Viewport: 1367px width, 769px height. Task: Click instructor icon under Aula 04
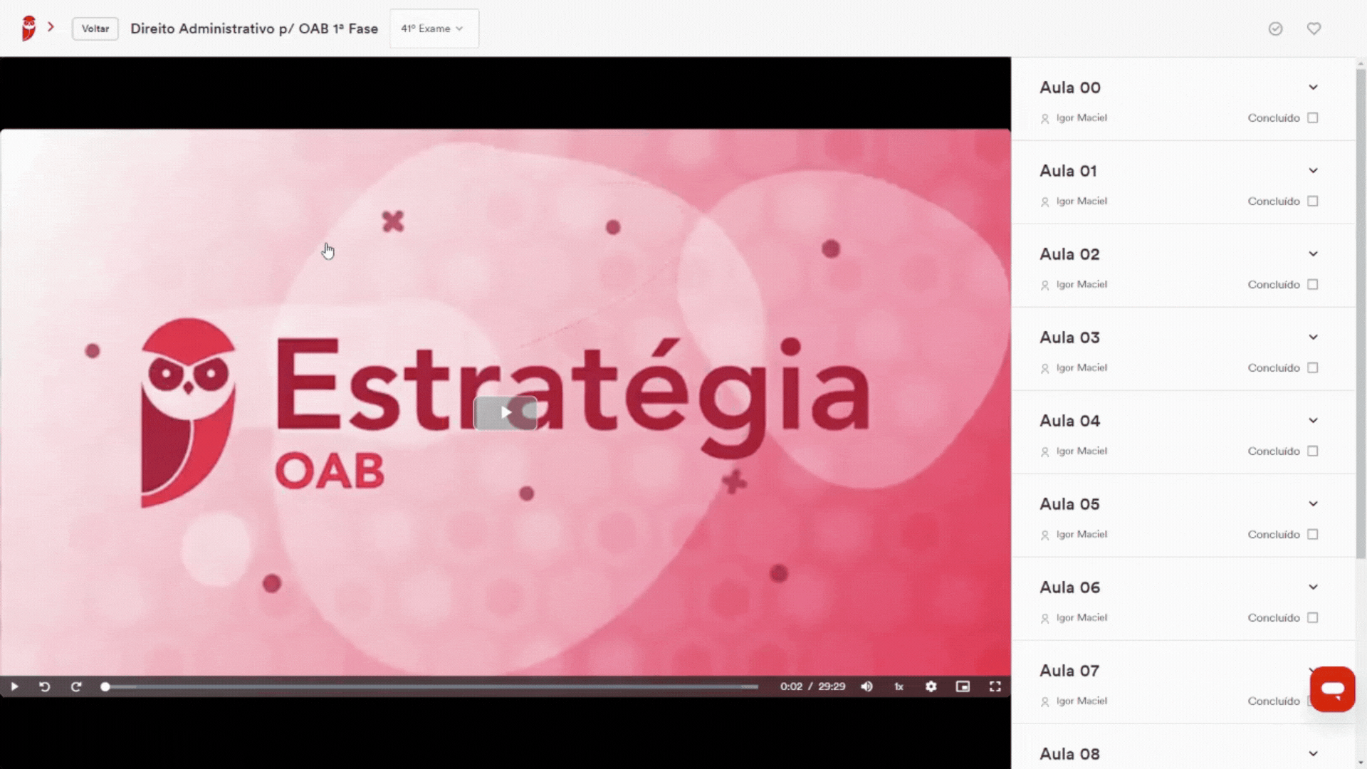[1044, 452]
